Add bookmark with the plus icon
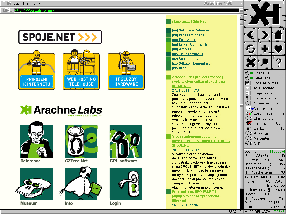 pyautogui.click(x=265, y=48)
